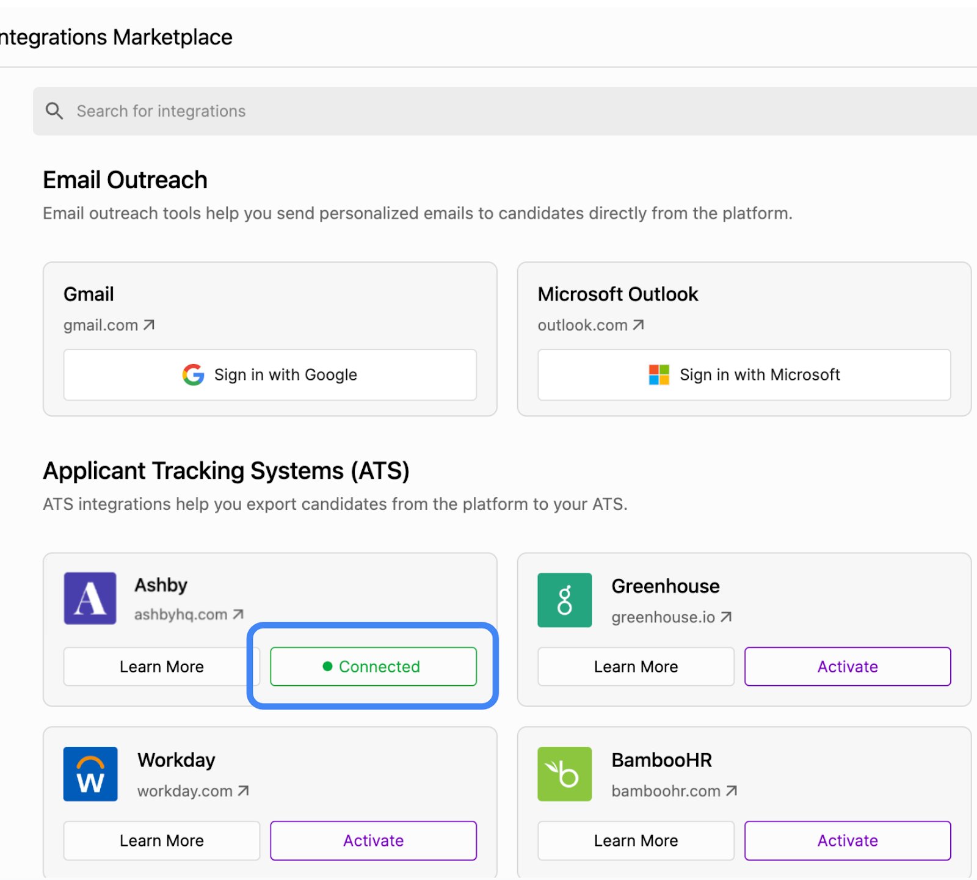
Task: Click the Greenhouse logo icon
Action: pyautogui.click(x=565, y=600)
